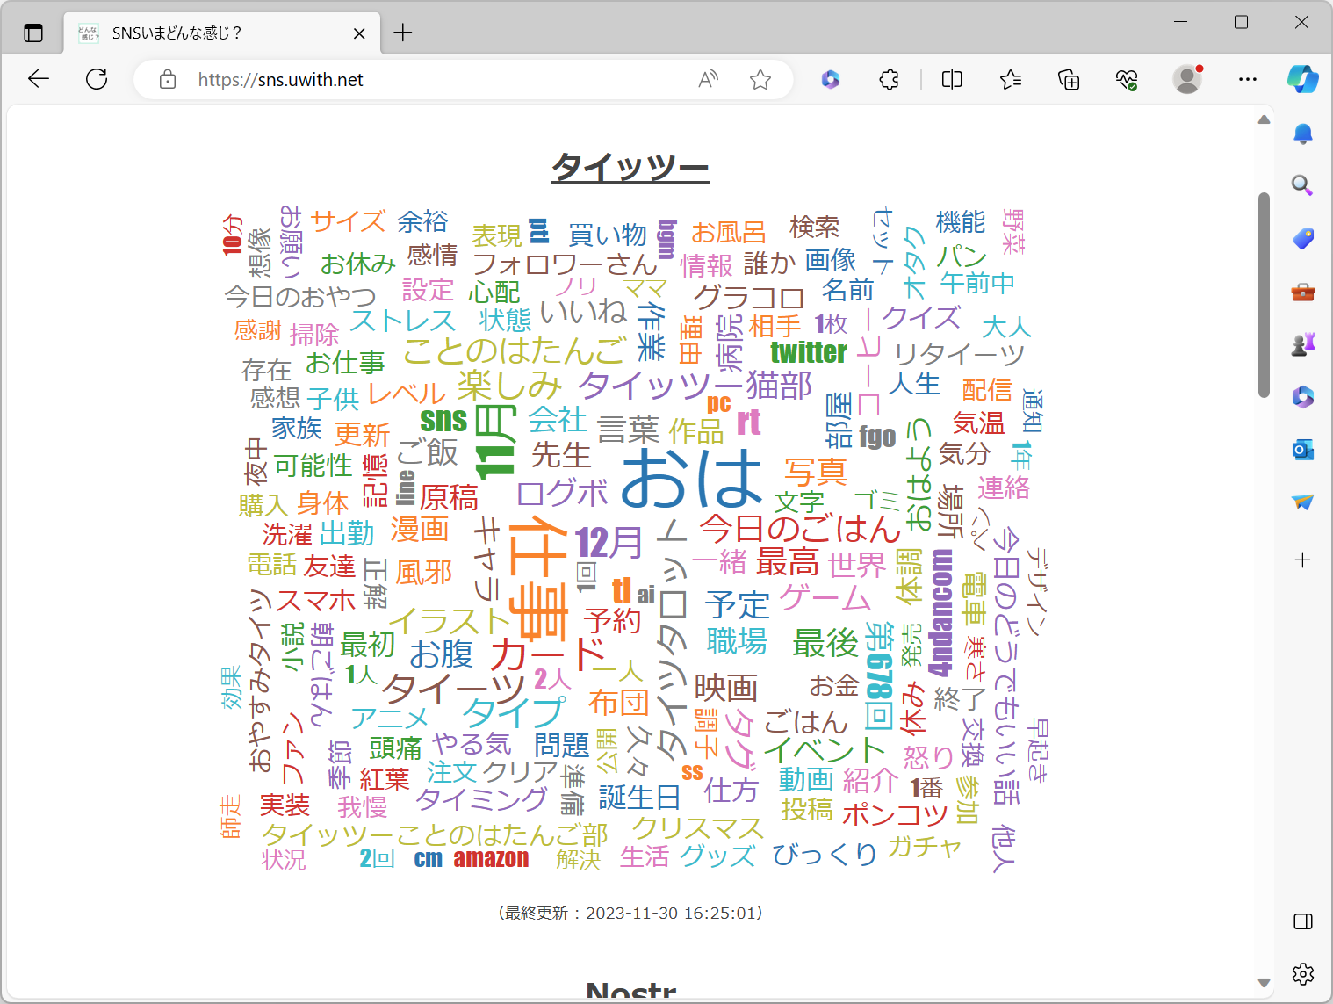This screenshot has height=1004, width=1333.
Task: Open Outlook from the Edge sidebar
Action: (x=1303, y=450)
